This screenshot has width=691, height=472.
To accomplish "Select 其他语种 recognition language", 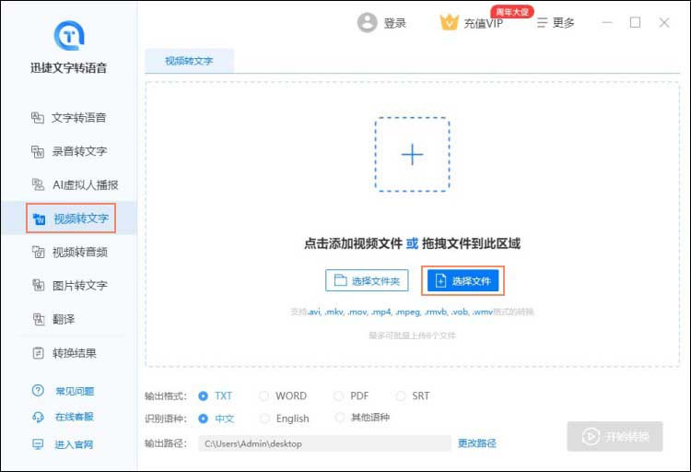I will click(x=362, y=417).
